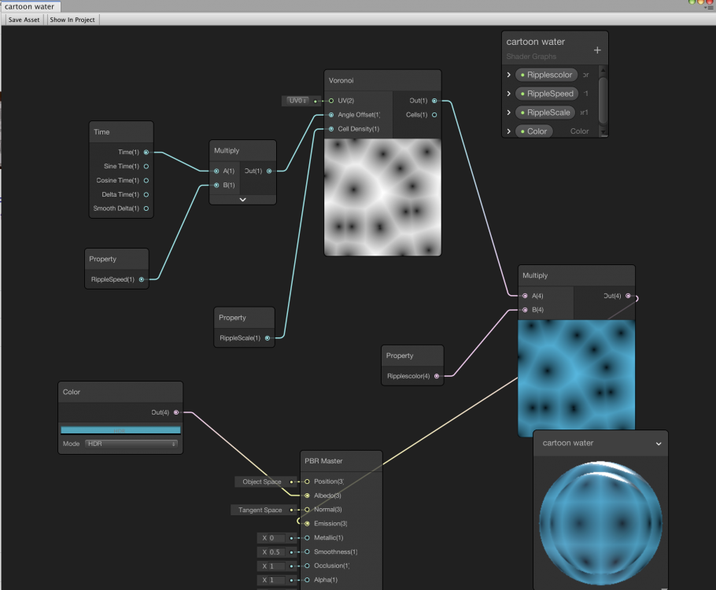
Task: Click the Color node Out(4) port
Action: pos(176,412)
